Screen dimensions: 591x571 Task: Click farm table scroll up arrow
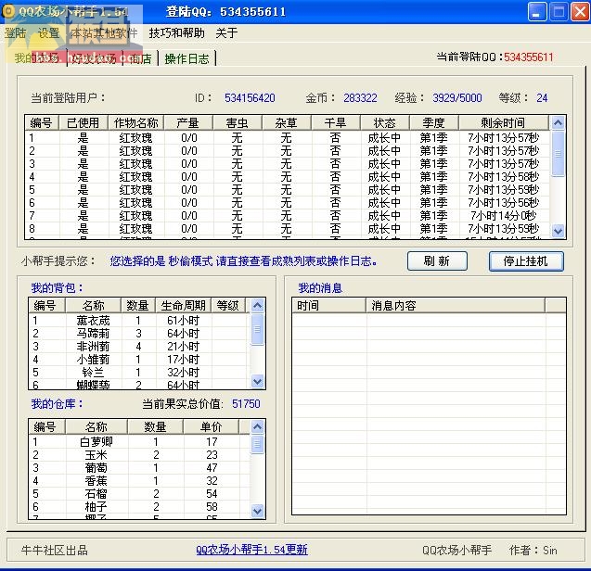point(559,122)
